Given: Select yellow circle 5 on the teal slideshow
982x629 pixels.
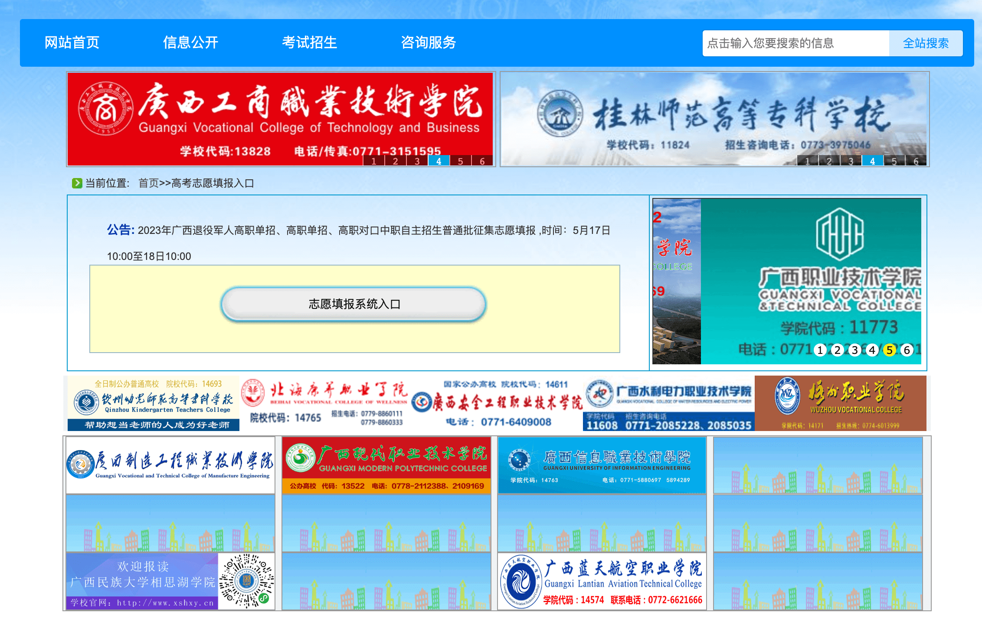Looking at the screenshot, I should pyautogui.click(x=890, y=350).
